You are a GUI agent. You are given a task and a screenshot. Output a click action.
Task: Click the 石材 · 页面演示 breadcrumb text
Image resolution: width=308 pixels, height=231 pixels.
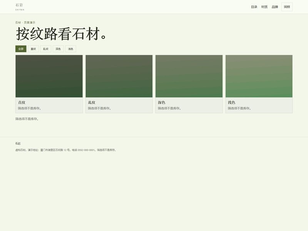pyautogui.click(x=25, y=23)
